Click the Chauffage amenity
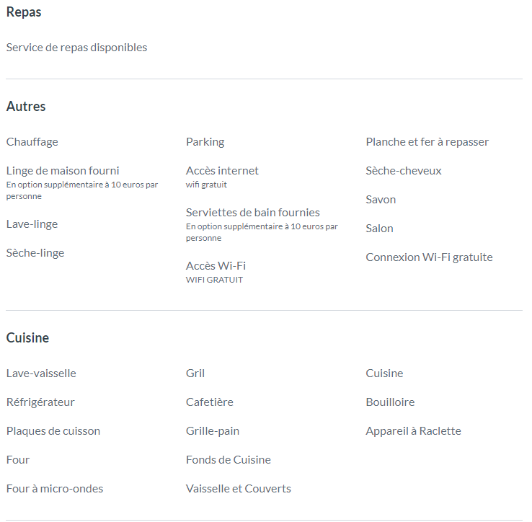The width and height of the screenshot is (532, 522). (32, 142)
